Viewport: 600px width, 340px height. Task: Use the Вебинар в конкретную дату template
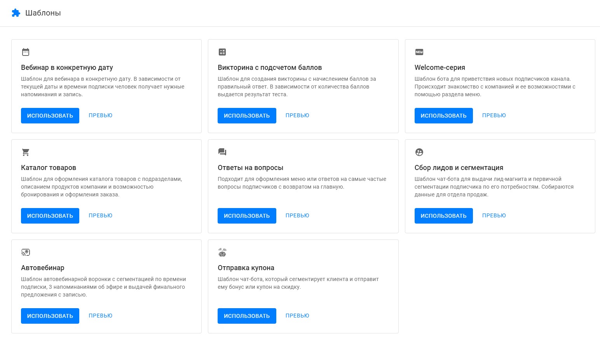pyautogui.click(x=50, y=116)
